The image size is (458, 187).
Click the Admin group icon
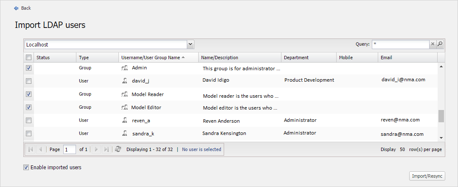124,68
